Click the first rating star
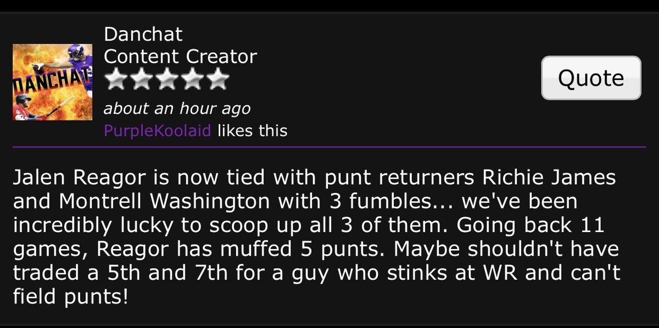The width and height of the screenshot is (659, 328). [x=115, y=80]
